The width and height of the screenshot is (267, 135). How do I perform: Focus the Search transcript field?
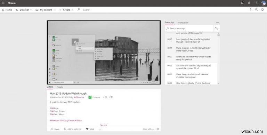pyautogui.click(x=189, y=29)
